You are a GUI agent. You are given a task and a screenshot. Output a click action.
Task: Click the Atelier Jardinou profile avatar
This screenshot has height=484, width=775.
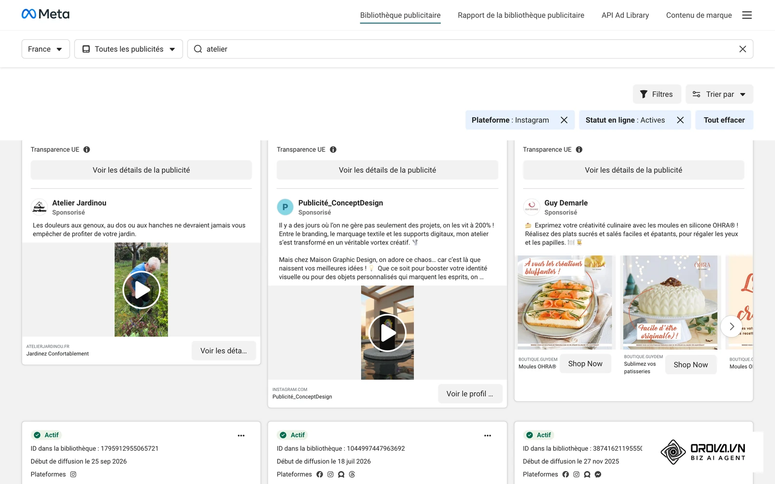click(39, 207)
